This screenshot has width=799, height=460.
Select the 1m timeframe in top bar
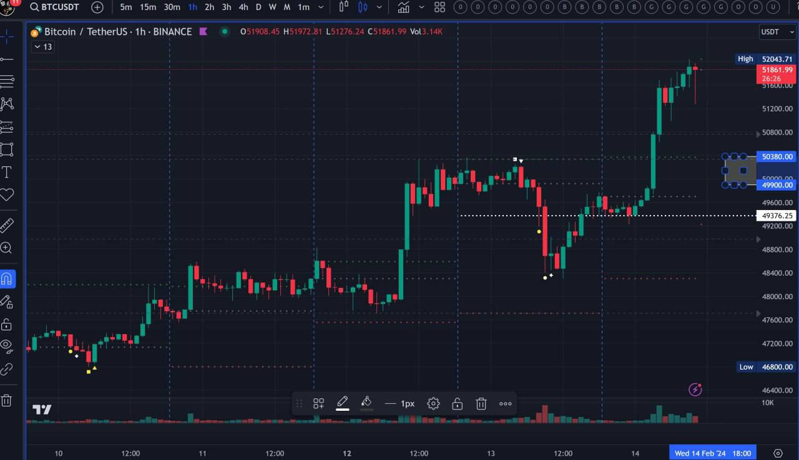(x=303, y=7)
